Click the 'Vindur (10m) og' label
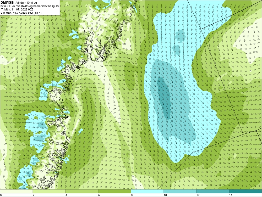This screenshot has height=197, width=262. click(x=27, y=3)
